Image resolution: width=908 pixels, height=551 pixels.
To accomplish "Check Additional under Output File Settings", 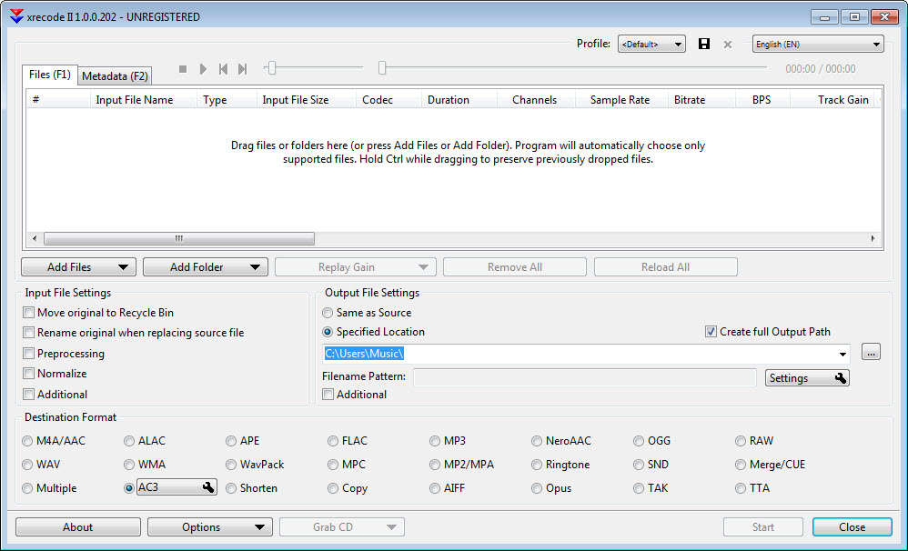I will tap(328, 394).
